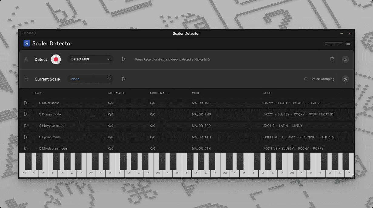Open the hamburger menu
Screen dimensions: 373x208
click(348, 43)
